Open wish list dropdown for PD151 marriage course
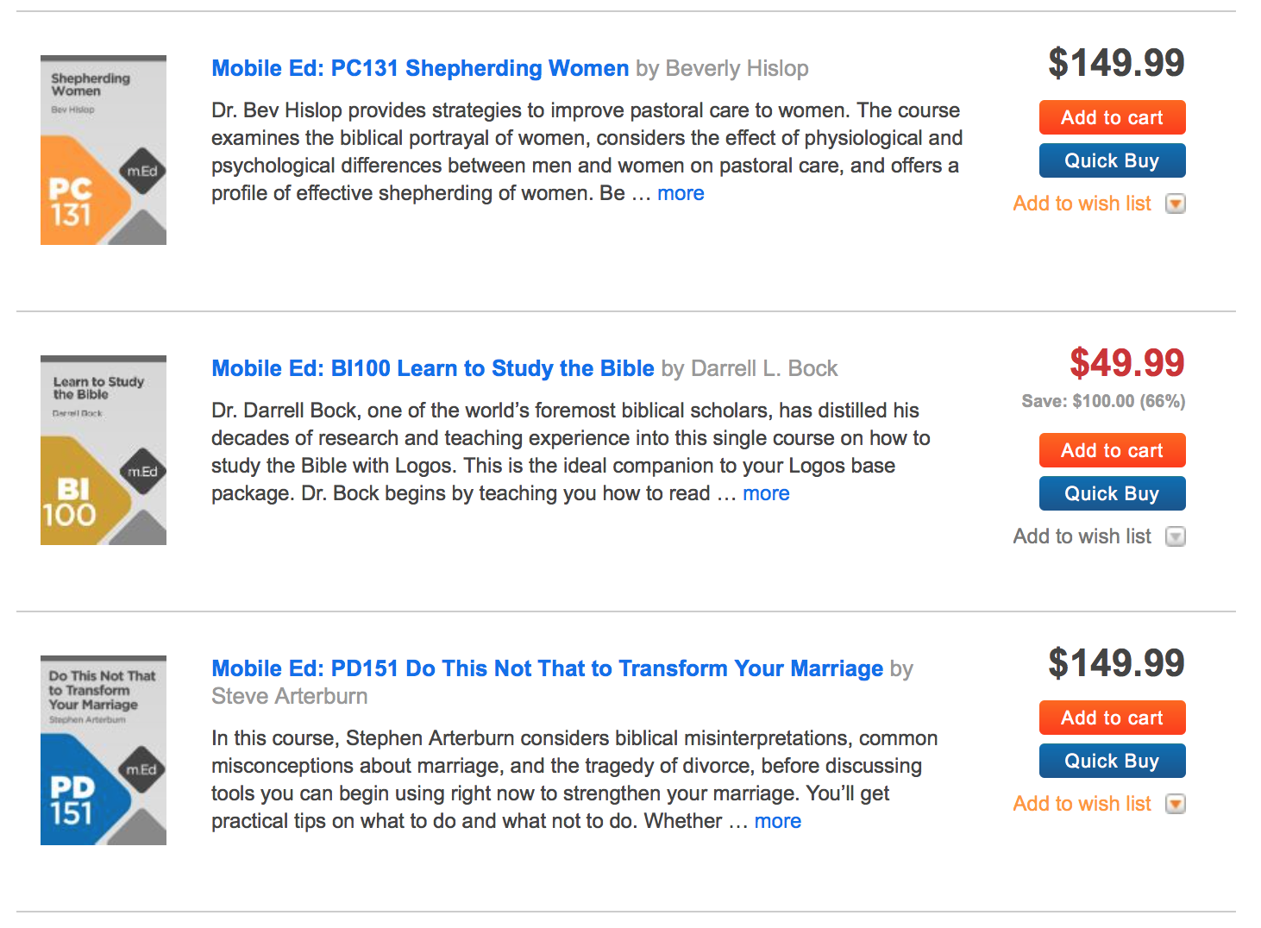Screen dimensions: 1261x928 [1175, 804]
